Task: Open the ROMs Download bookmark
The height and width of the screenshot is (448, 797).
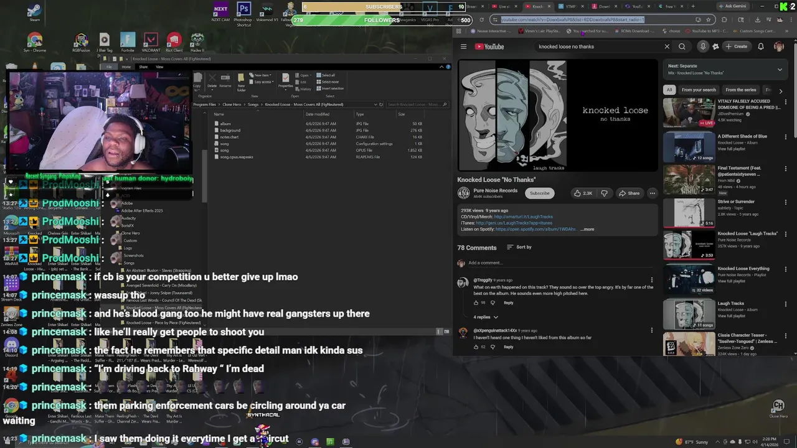Action: pos(633,31)
